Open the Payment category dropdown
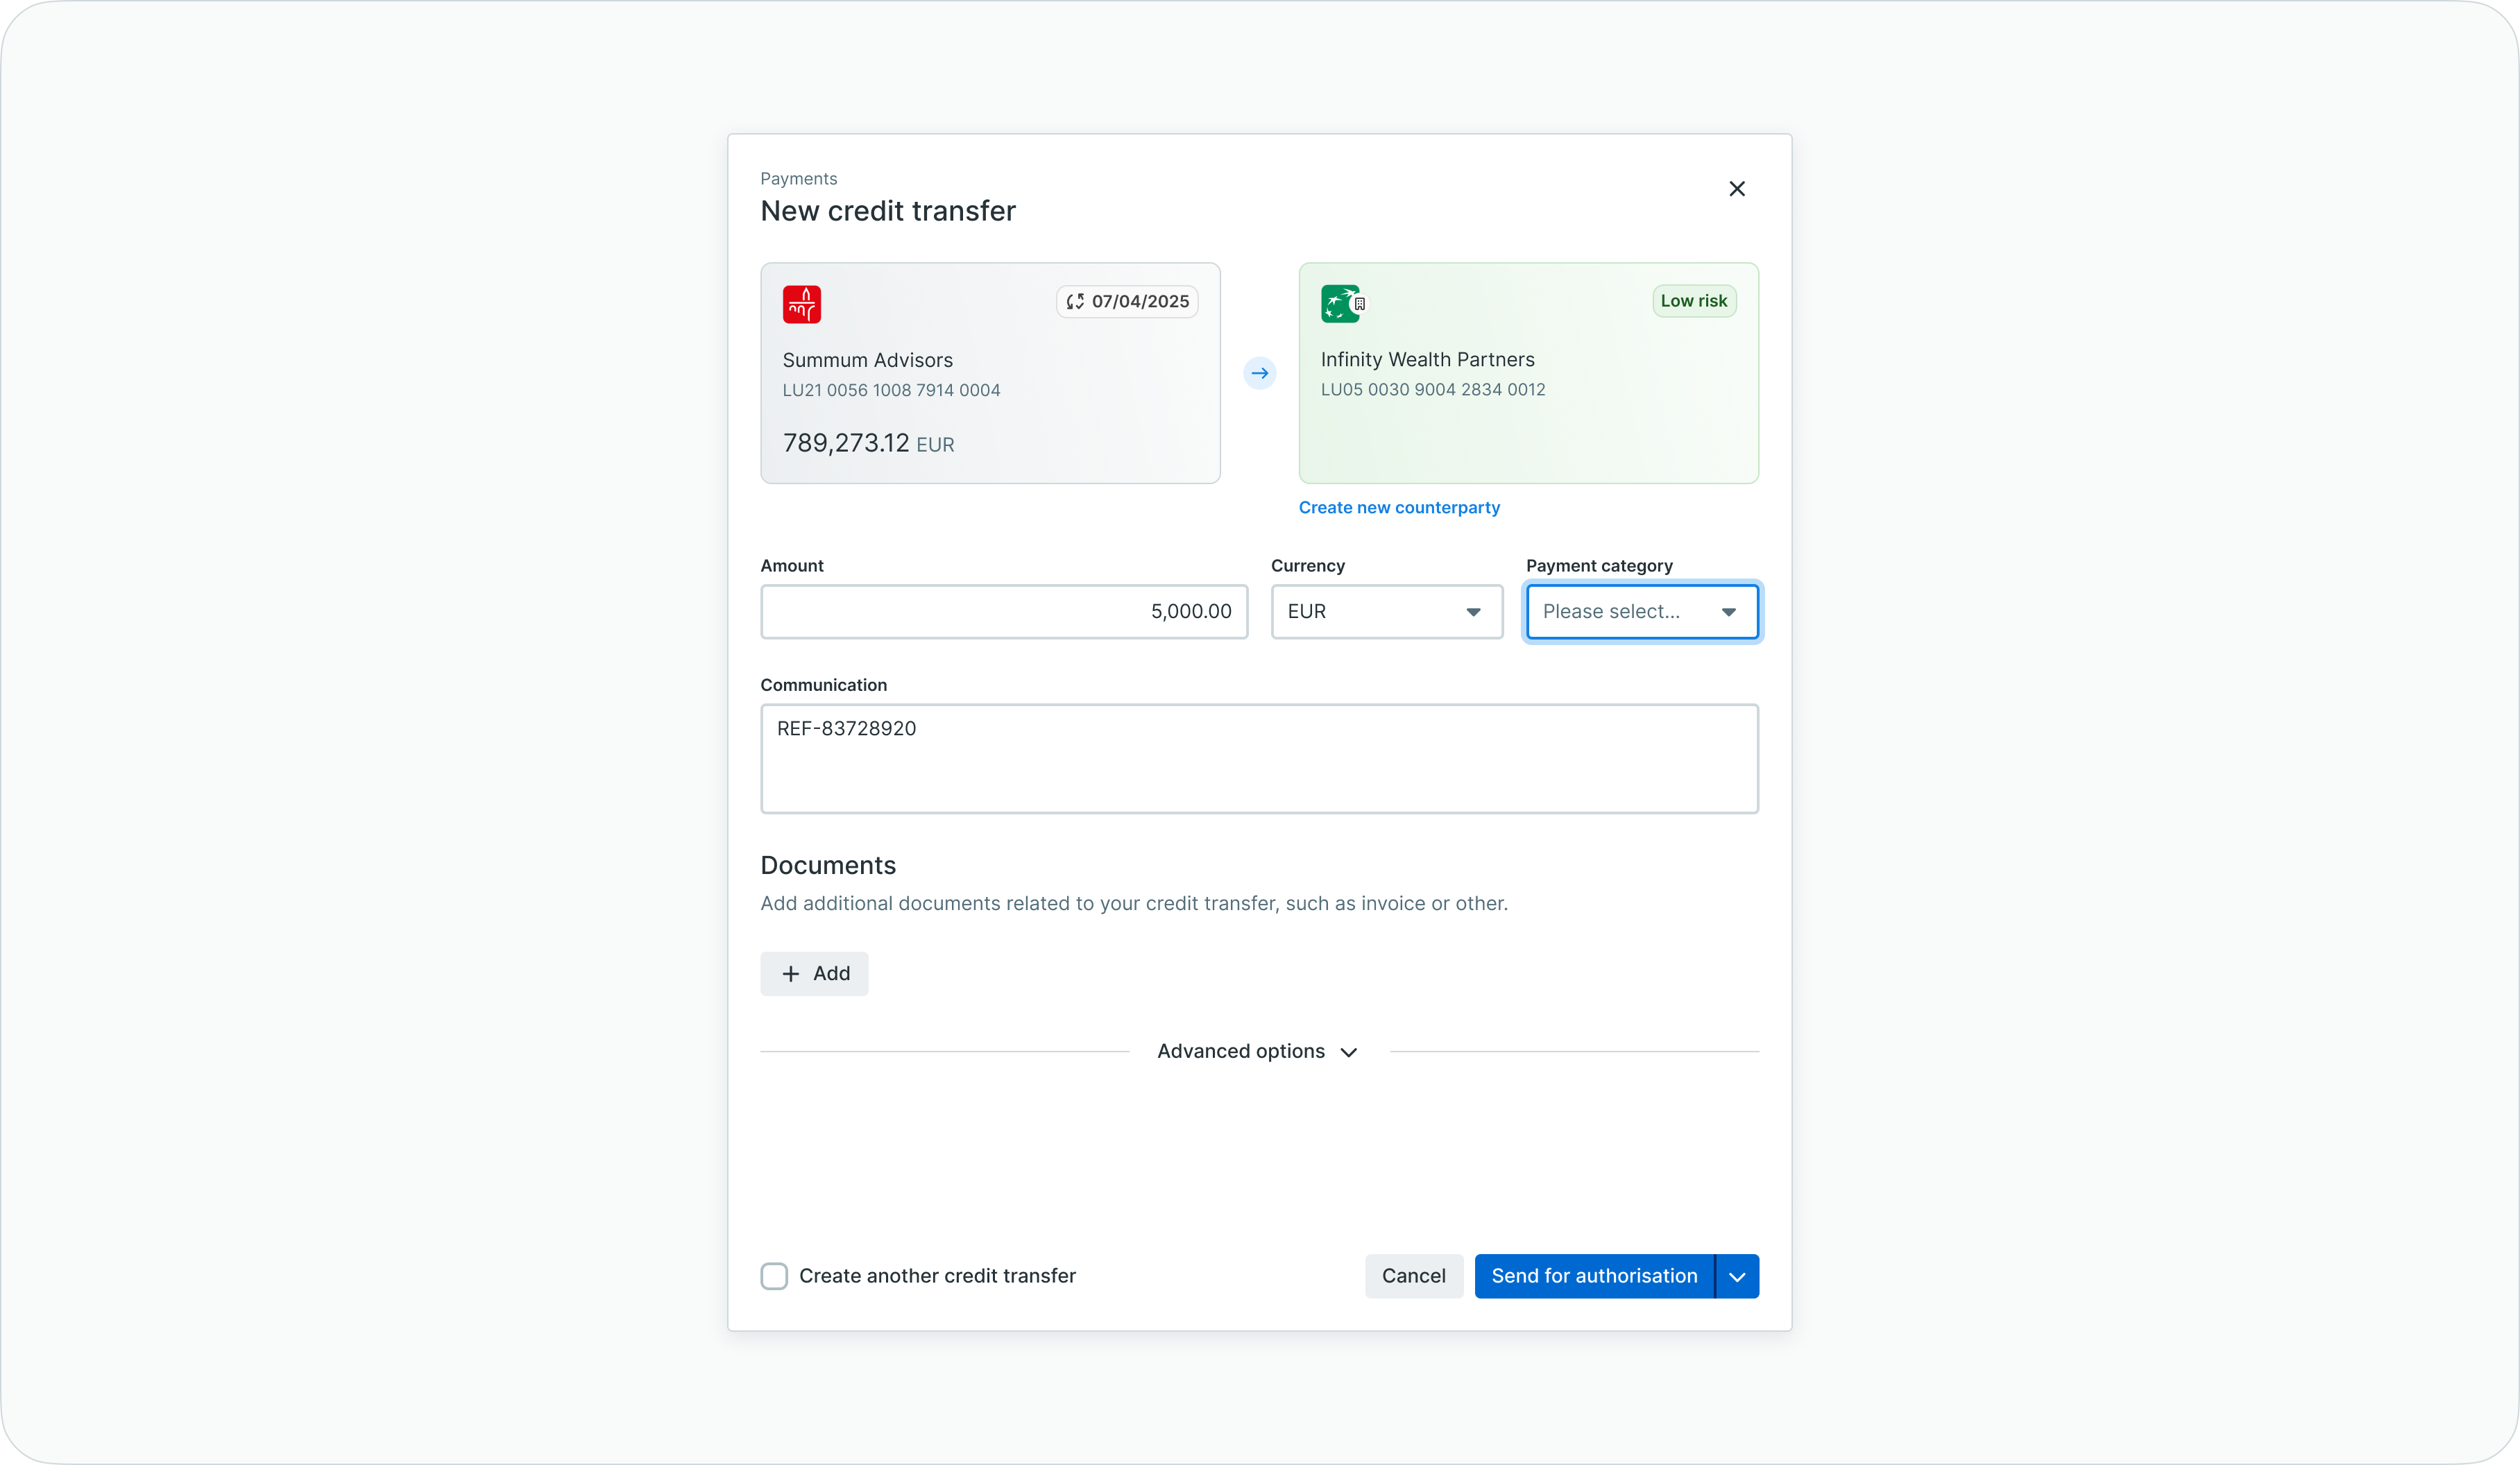This screenshot has width=2520, height=1465. (x=1641, y=611)
